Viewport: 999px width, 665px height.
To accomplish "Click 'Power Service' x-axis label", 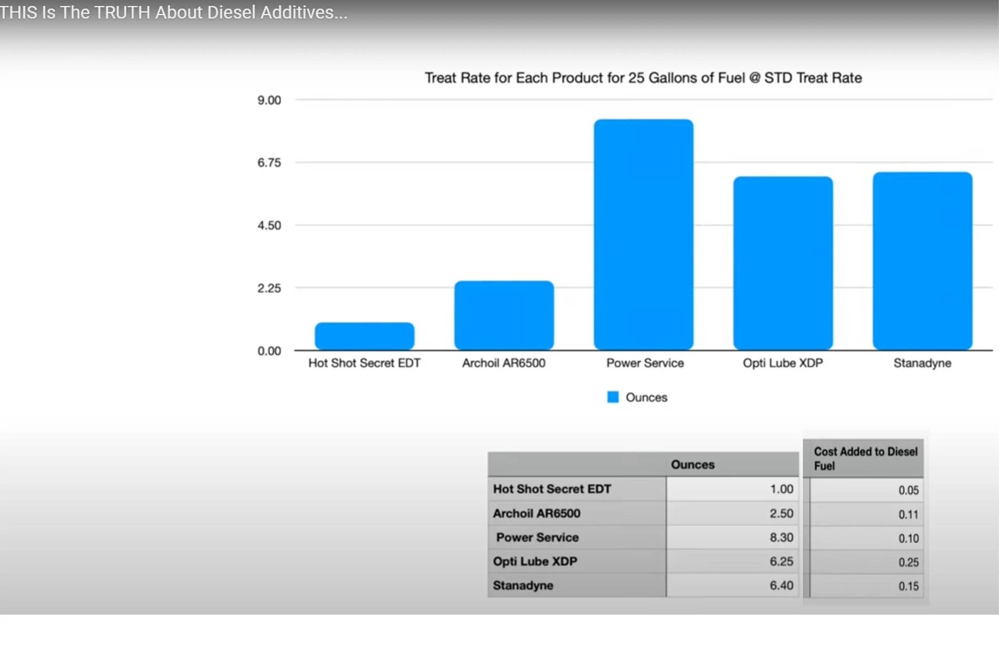I will coord(645,363).
